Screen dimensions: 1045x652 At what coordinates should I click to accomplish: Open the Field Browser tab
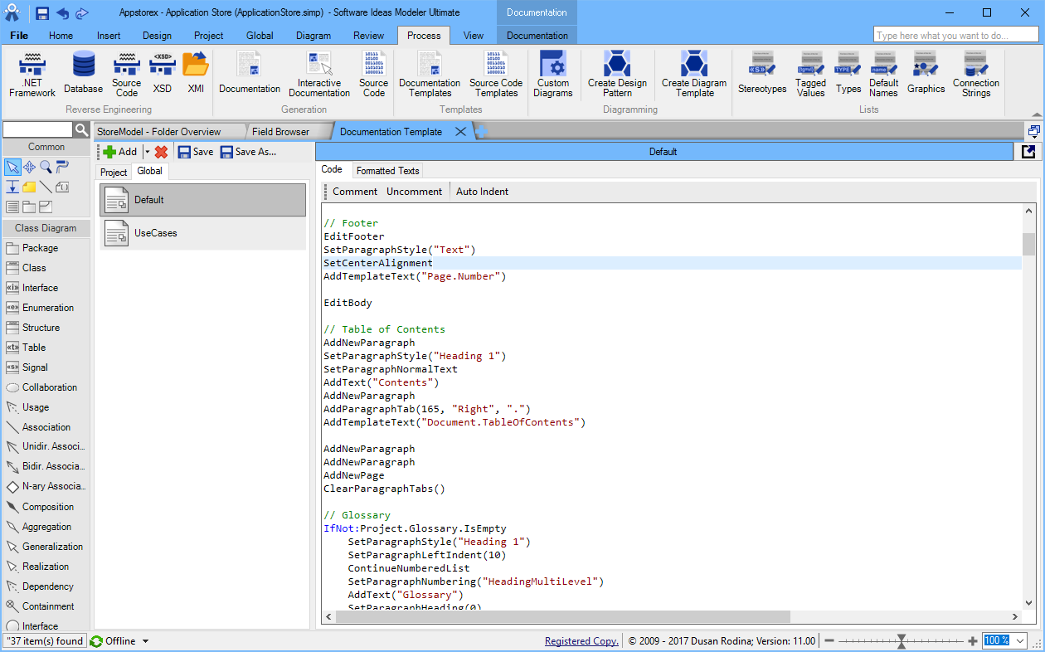[280, 131]
